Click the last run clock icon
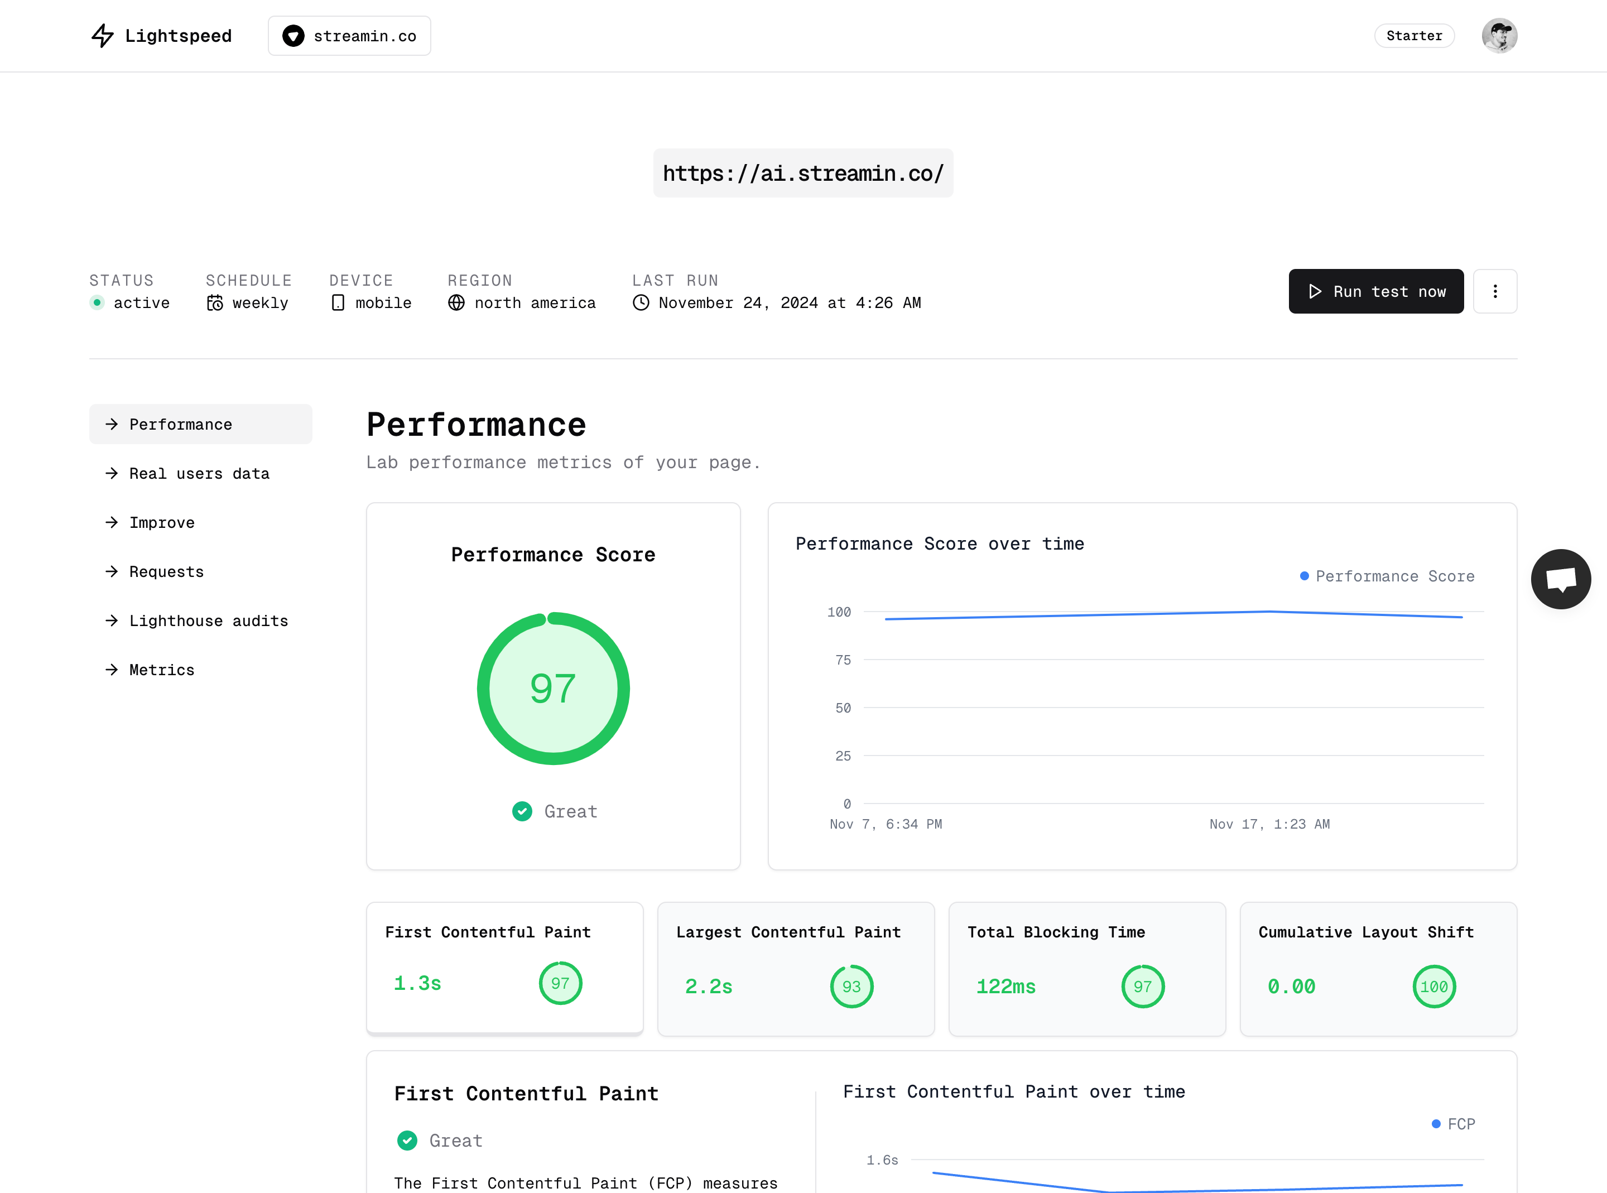The image size is (1607, 1193). point(641,302)
